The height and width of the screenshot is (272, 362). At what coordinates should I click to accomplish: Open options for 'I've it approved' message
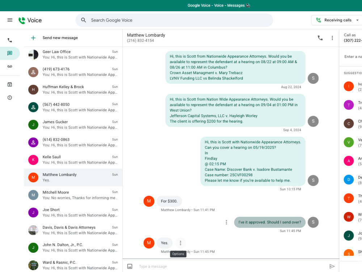pos(226,222)
